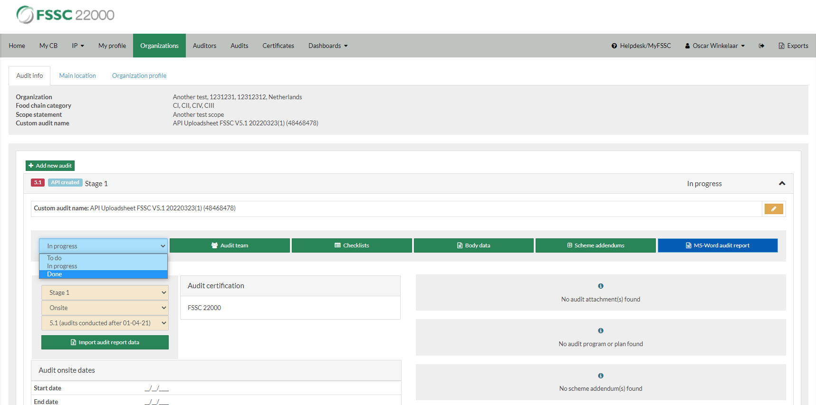Click info icon above No audit program found
The image size is (816, 405).
tap(601, 330)
